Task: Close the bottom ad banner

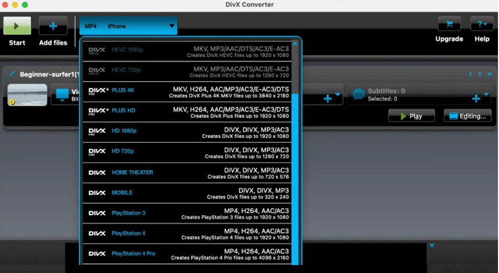Action: click(x=432, y=245)
